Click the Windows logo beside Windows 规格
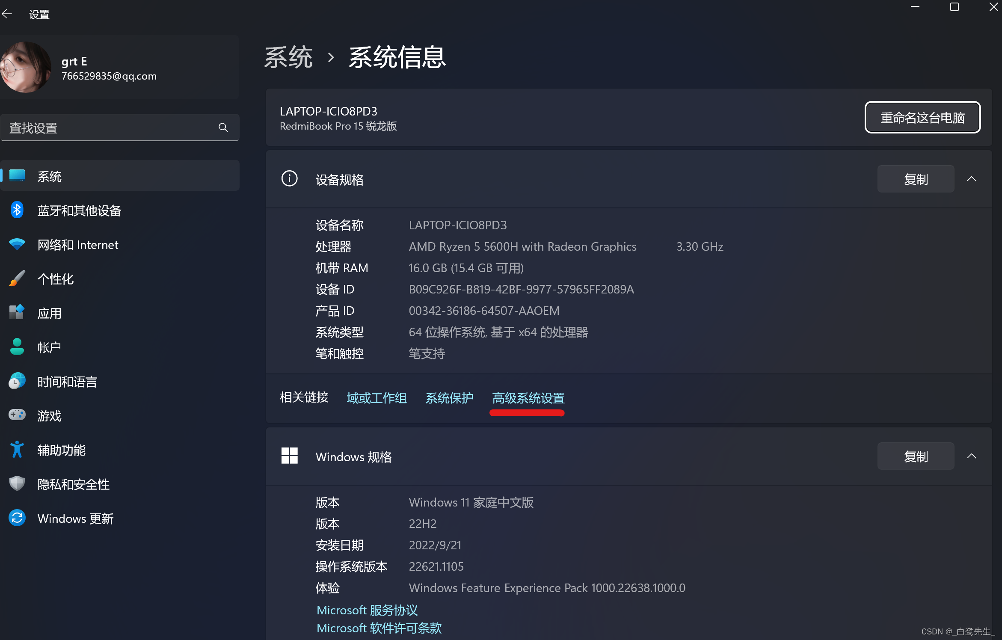Screen dimensions: 1002x640 289,456
